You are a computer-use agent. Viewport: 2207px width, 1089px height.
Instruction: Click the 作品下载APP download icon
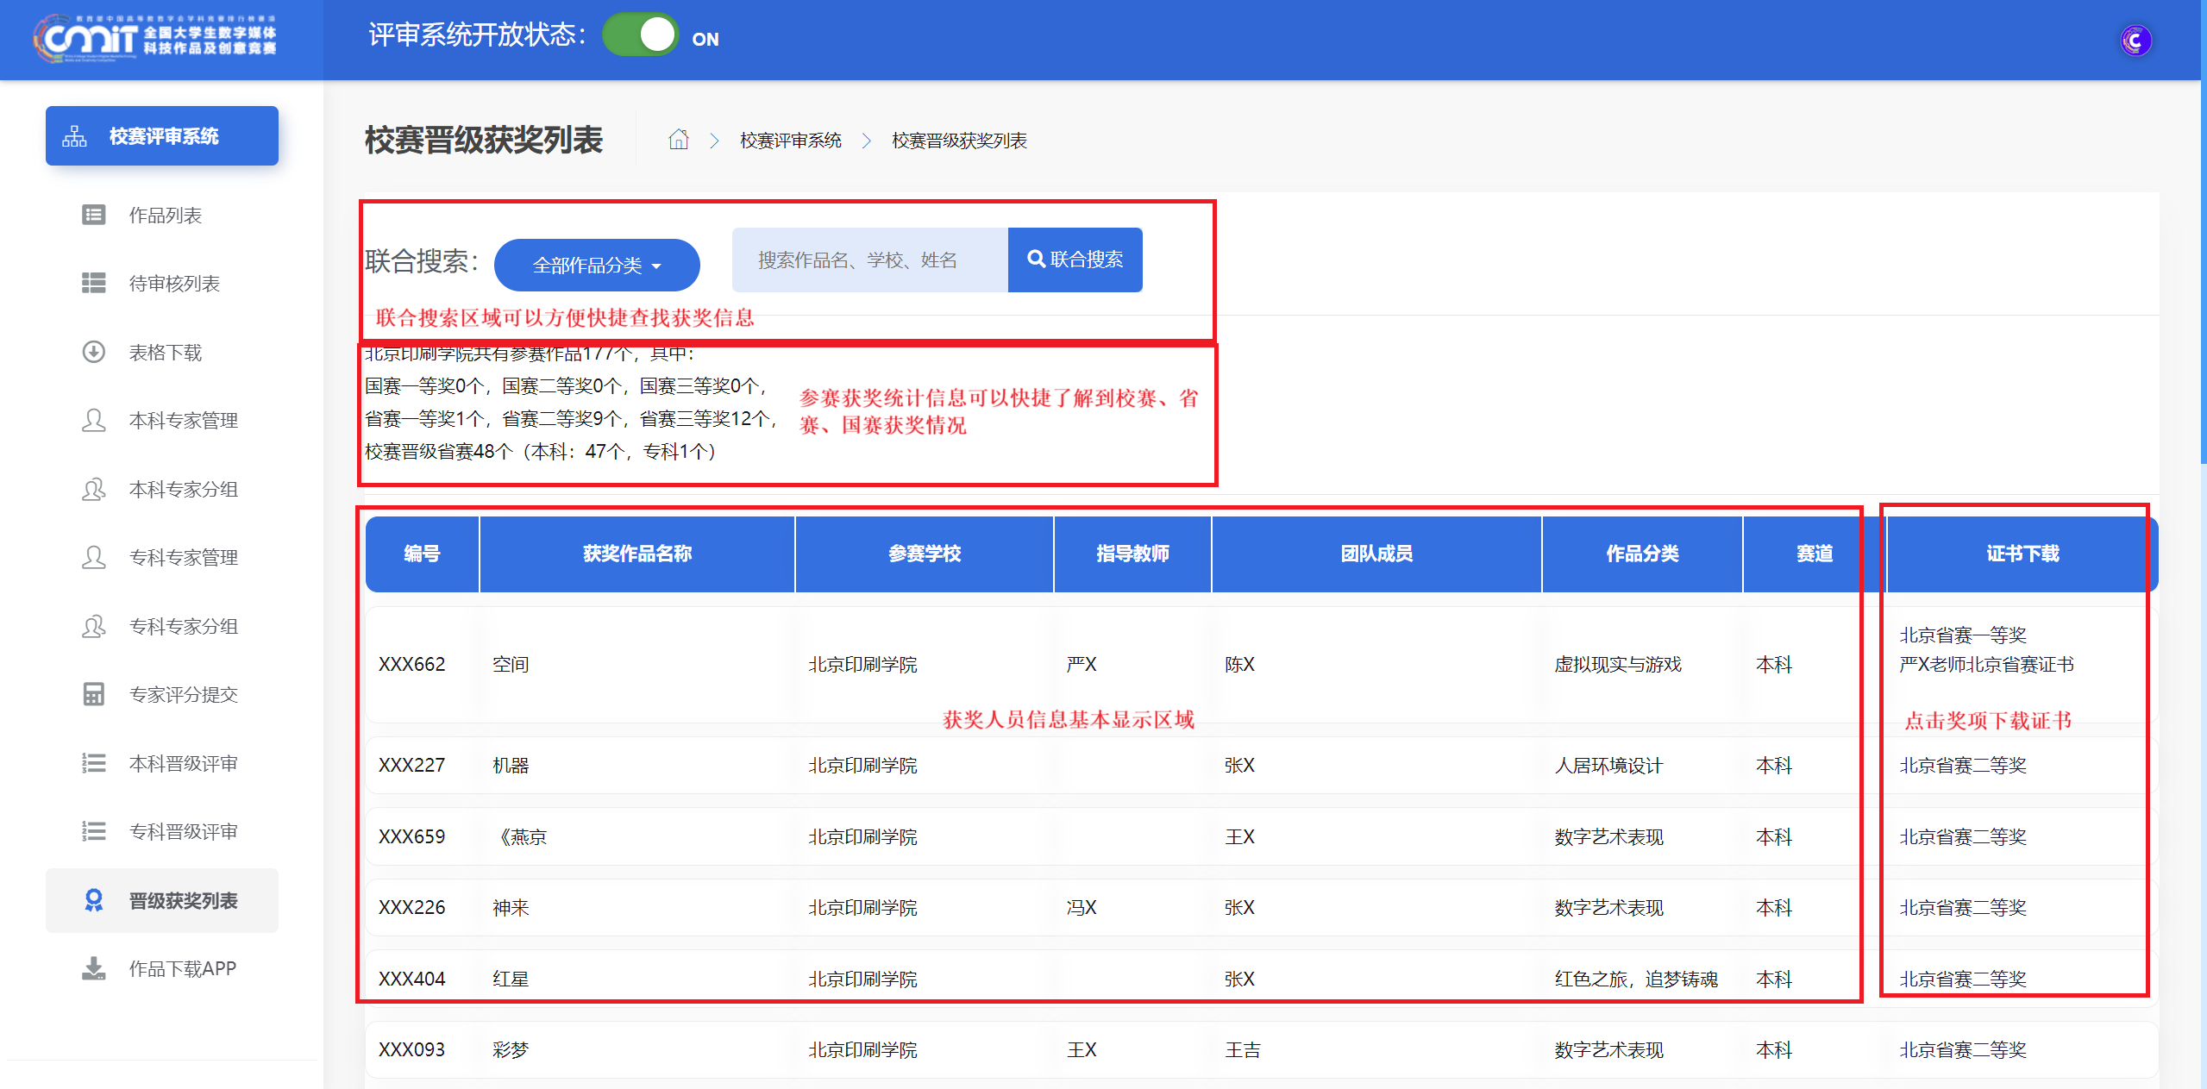click(x=93, y=968)
